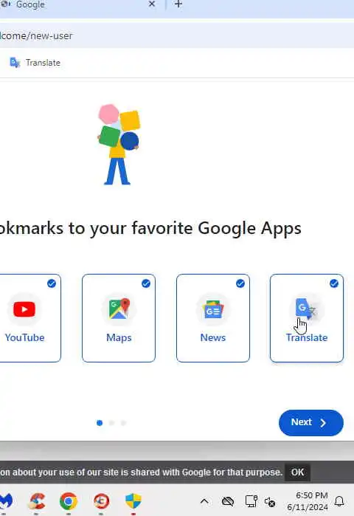Screen dimensions: 354x516
Task: Open Windows Security shield in taskbar
Action: click(x=133, y=501)
